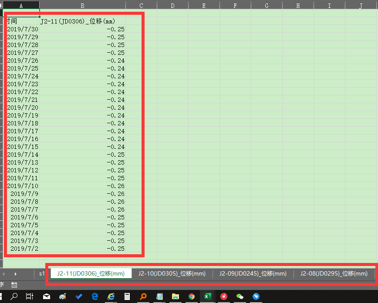Open the J2-08(JD0295)_位移(mm) sheet

coord(334,274)
